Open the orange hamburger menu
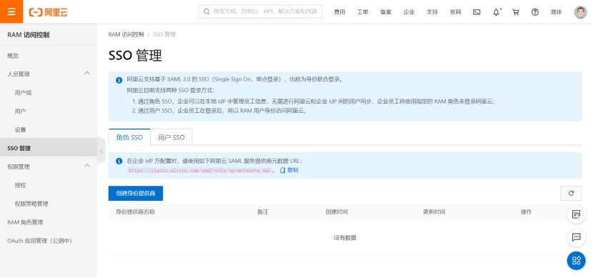 click(11, 11)
